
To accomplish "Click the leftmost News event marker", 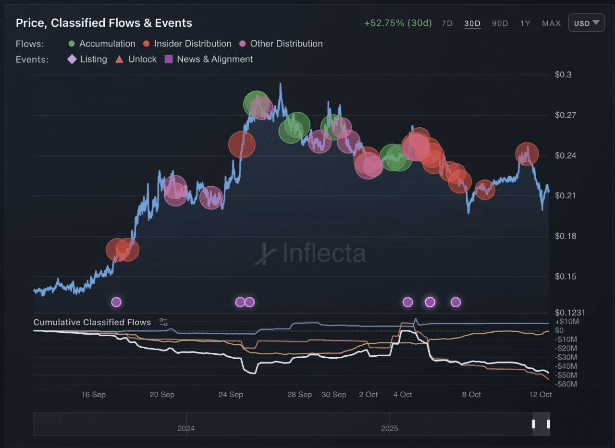I will coord(116,302).
